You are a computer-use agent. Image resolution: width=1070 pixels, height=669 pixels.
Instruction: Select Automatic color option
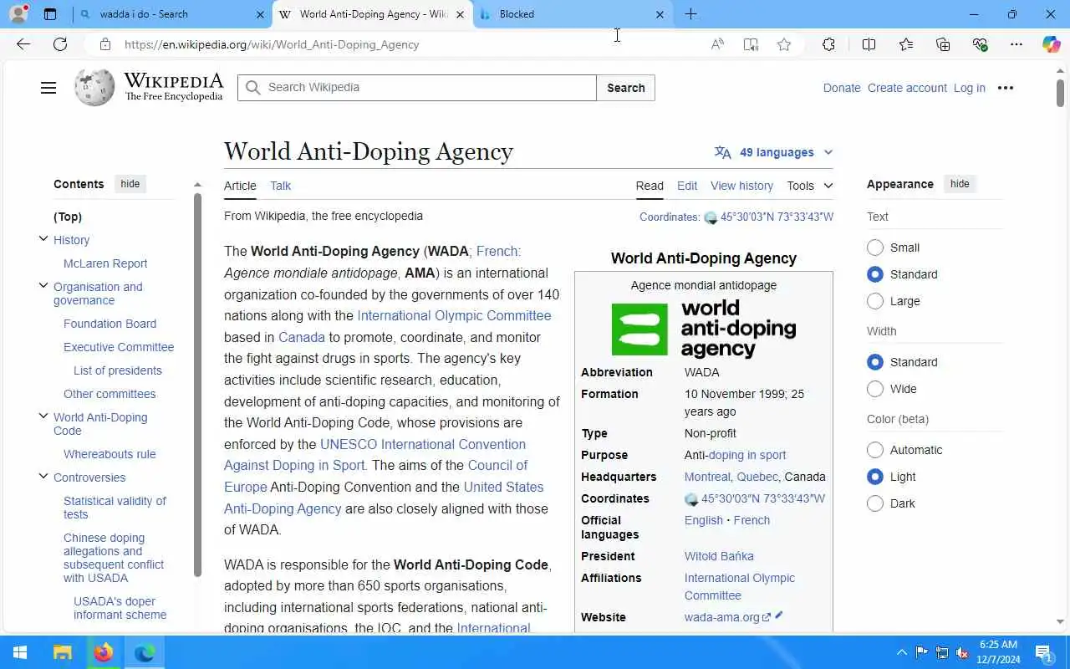click(875, 450)
